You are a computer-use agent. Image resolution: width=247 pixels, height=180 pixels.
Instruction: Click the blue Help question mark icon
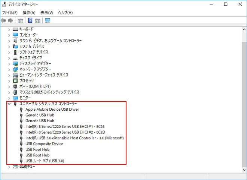30,20
